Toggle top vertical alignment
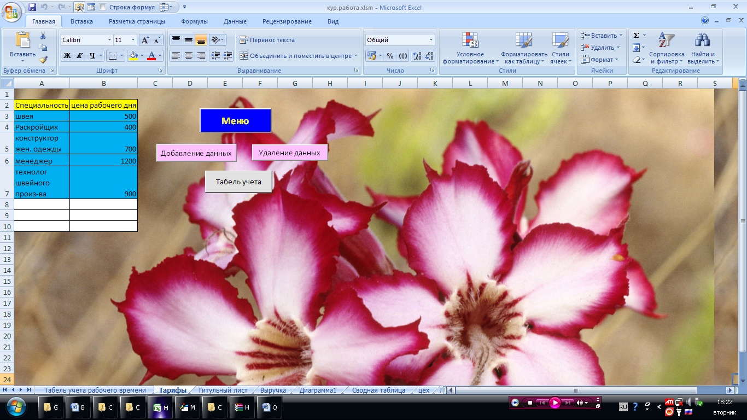Screen dimensions: 747x420 pos(176,40)
